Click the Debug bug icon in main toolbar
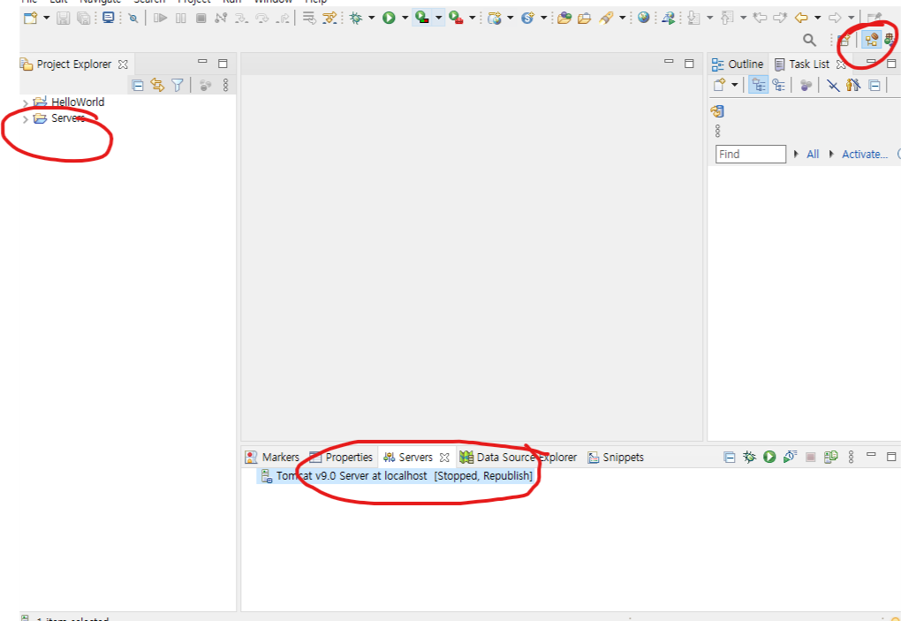The height and width of the screenshot is (621, 901). [356, 19]
